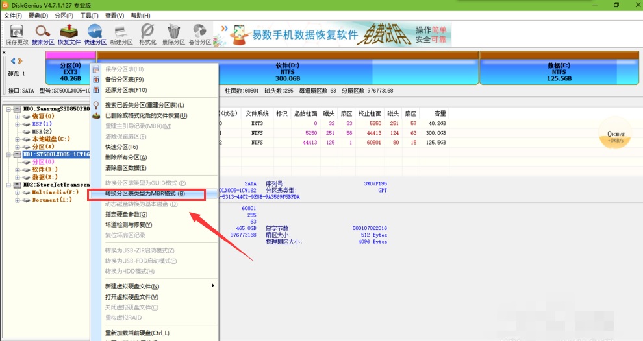Open the 帮助(H) menu
The height and width of the screenshot is (341, 643).
[140, 16]
